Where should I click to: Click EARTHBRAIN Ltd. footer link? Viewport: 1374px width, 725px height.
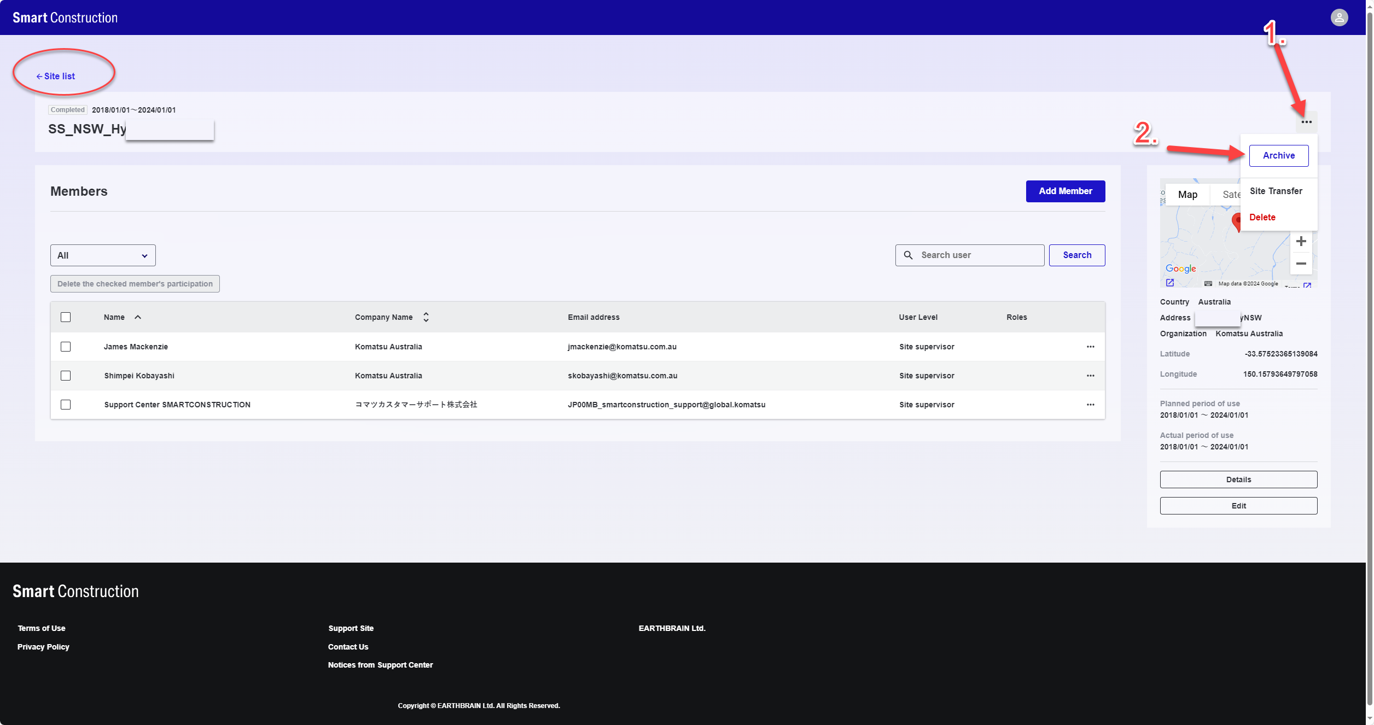(x=672, y=628)
